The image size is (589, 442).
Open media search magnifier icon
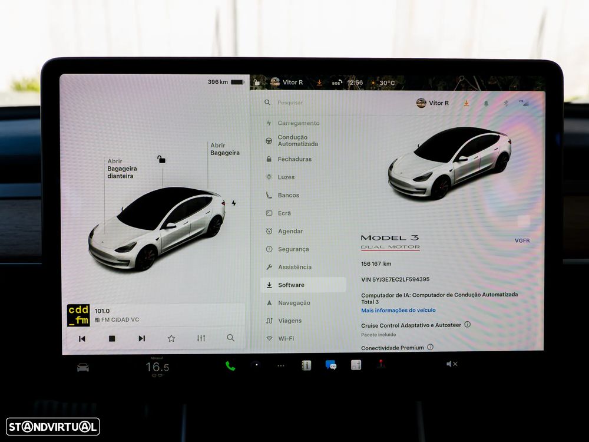coord(231,338)
